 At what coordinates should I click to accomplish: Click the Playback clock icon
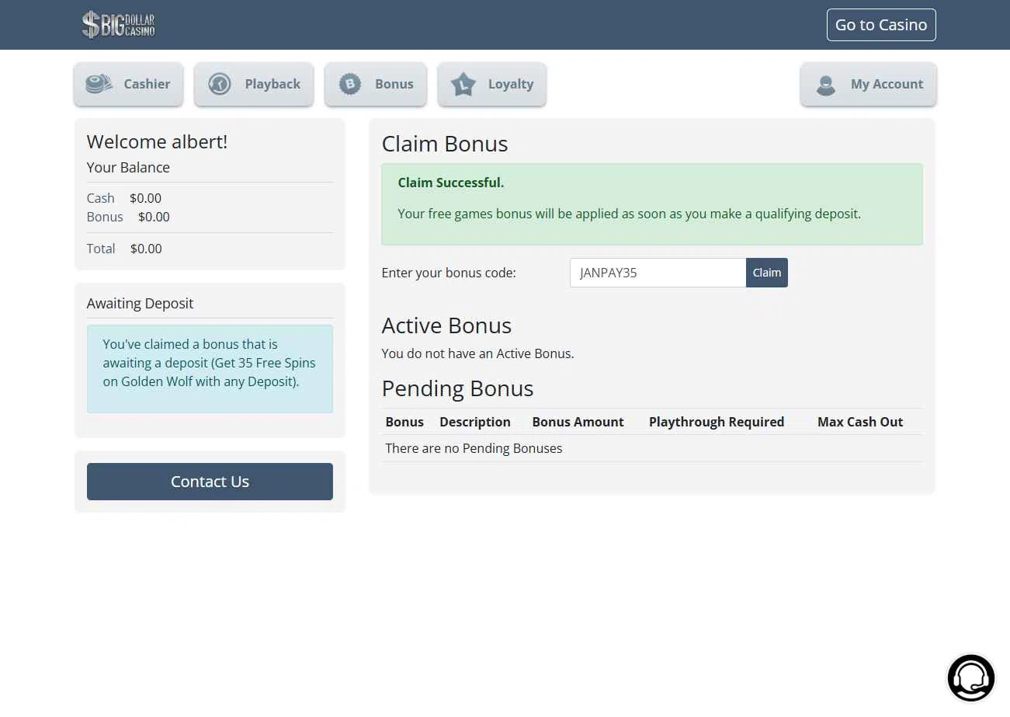click(x=220, y=84)
